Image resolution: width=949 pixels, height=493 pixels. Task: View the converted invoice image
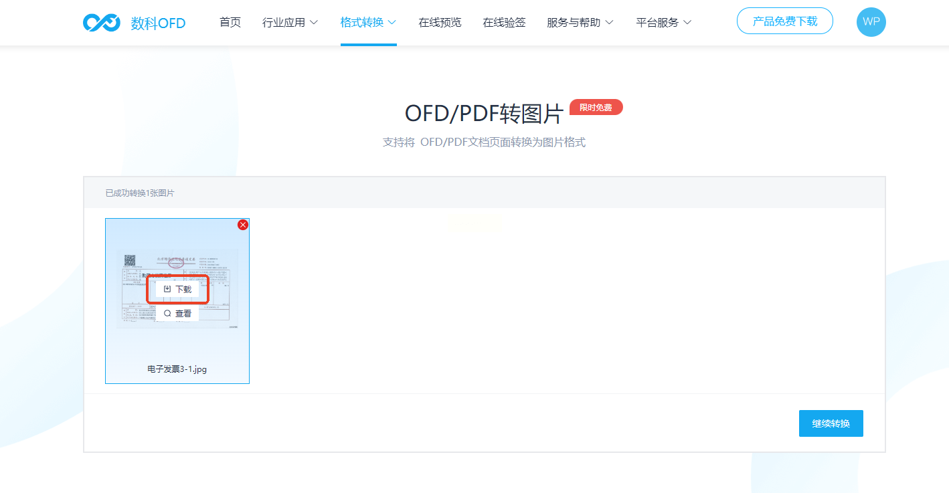pyautogui.click(x=177, y=313)
